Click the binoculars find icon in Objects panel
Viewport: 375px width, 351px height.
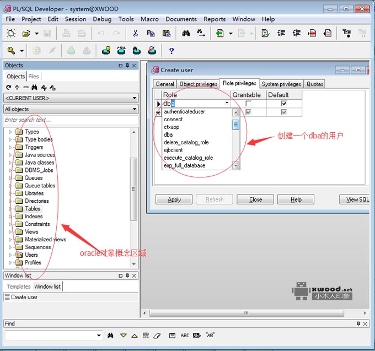point(34,88)
